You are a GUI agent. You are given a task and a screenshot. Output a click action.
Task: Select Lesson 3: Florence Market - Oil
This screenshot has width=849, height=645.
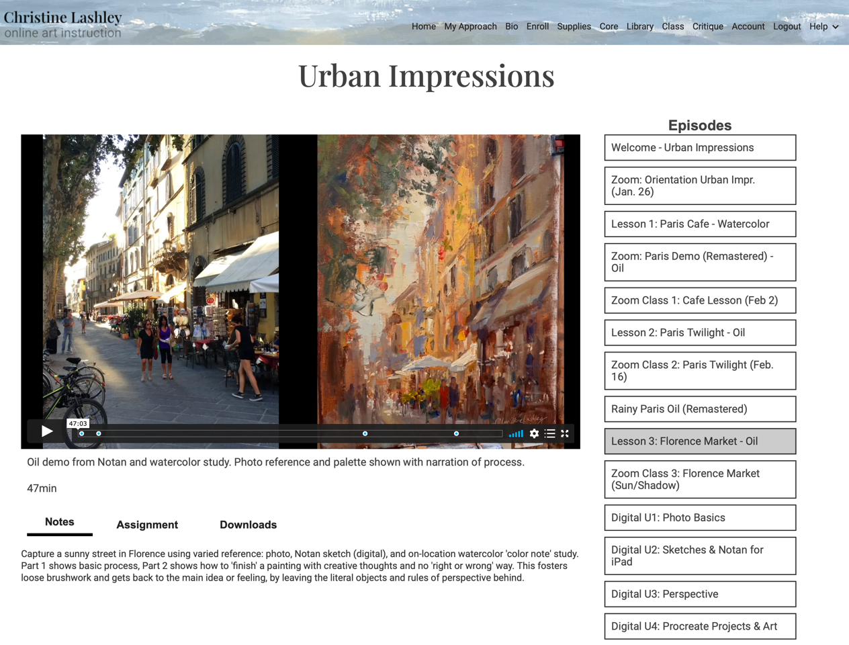pos(700,442)
